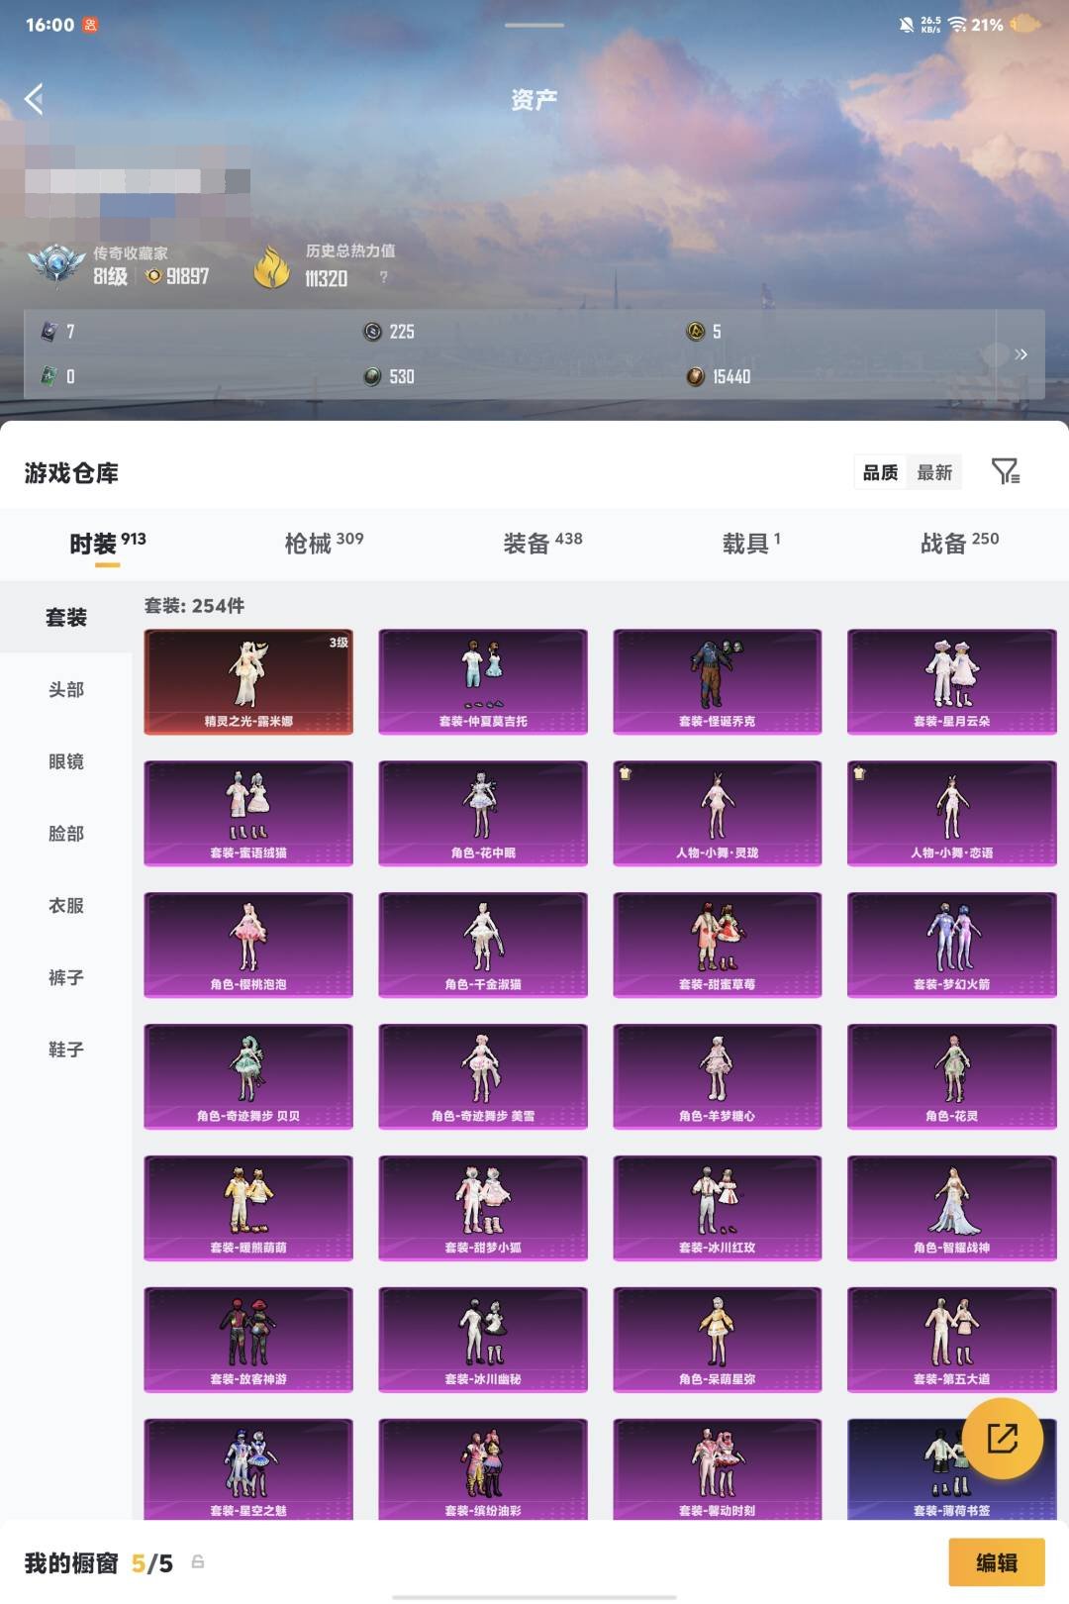Open the 精灵之光-露米娜 outfit card

tap(248, 682)
